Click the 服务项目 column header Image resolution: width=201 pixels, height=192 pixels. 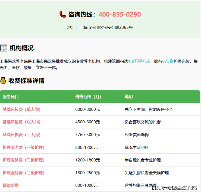(11, 97)
